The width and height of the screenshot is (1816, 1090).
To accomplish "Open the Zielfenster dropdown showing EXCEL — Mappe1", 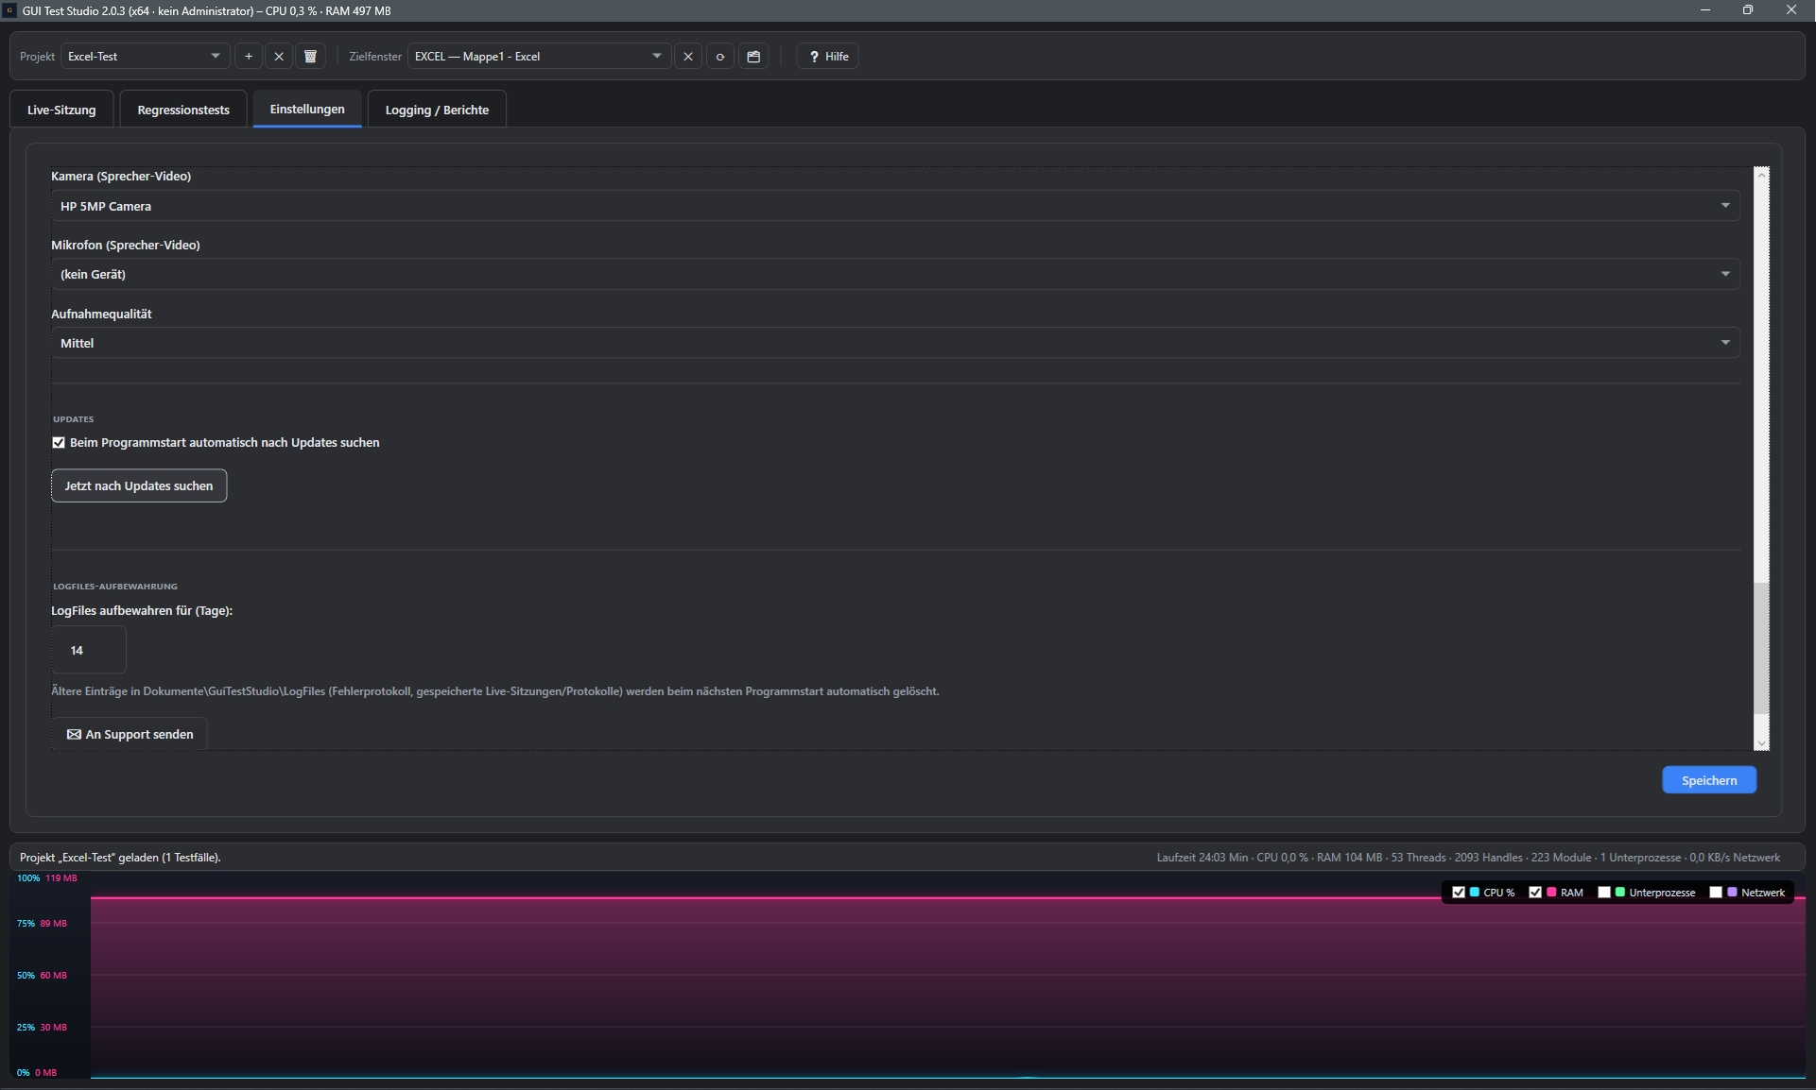I will click(x=539, y=57).
